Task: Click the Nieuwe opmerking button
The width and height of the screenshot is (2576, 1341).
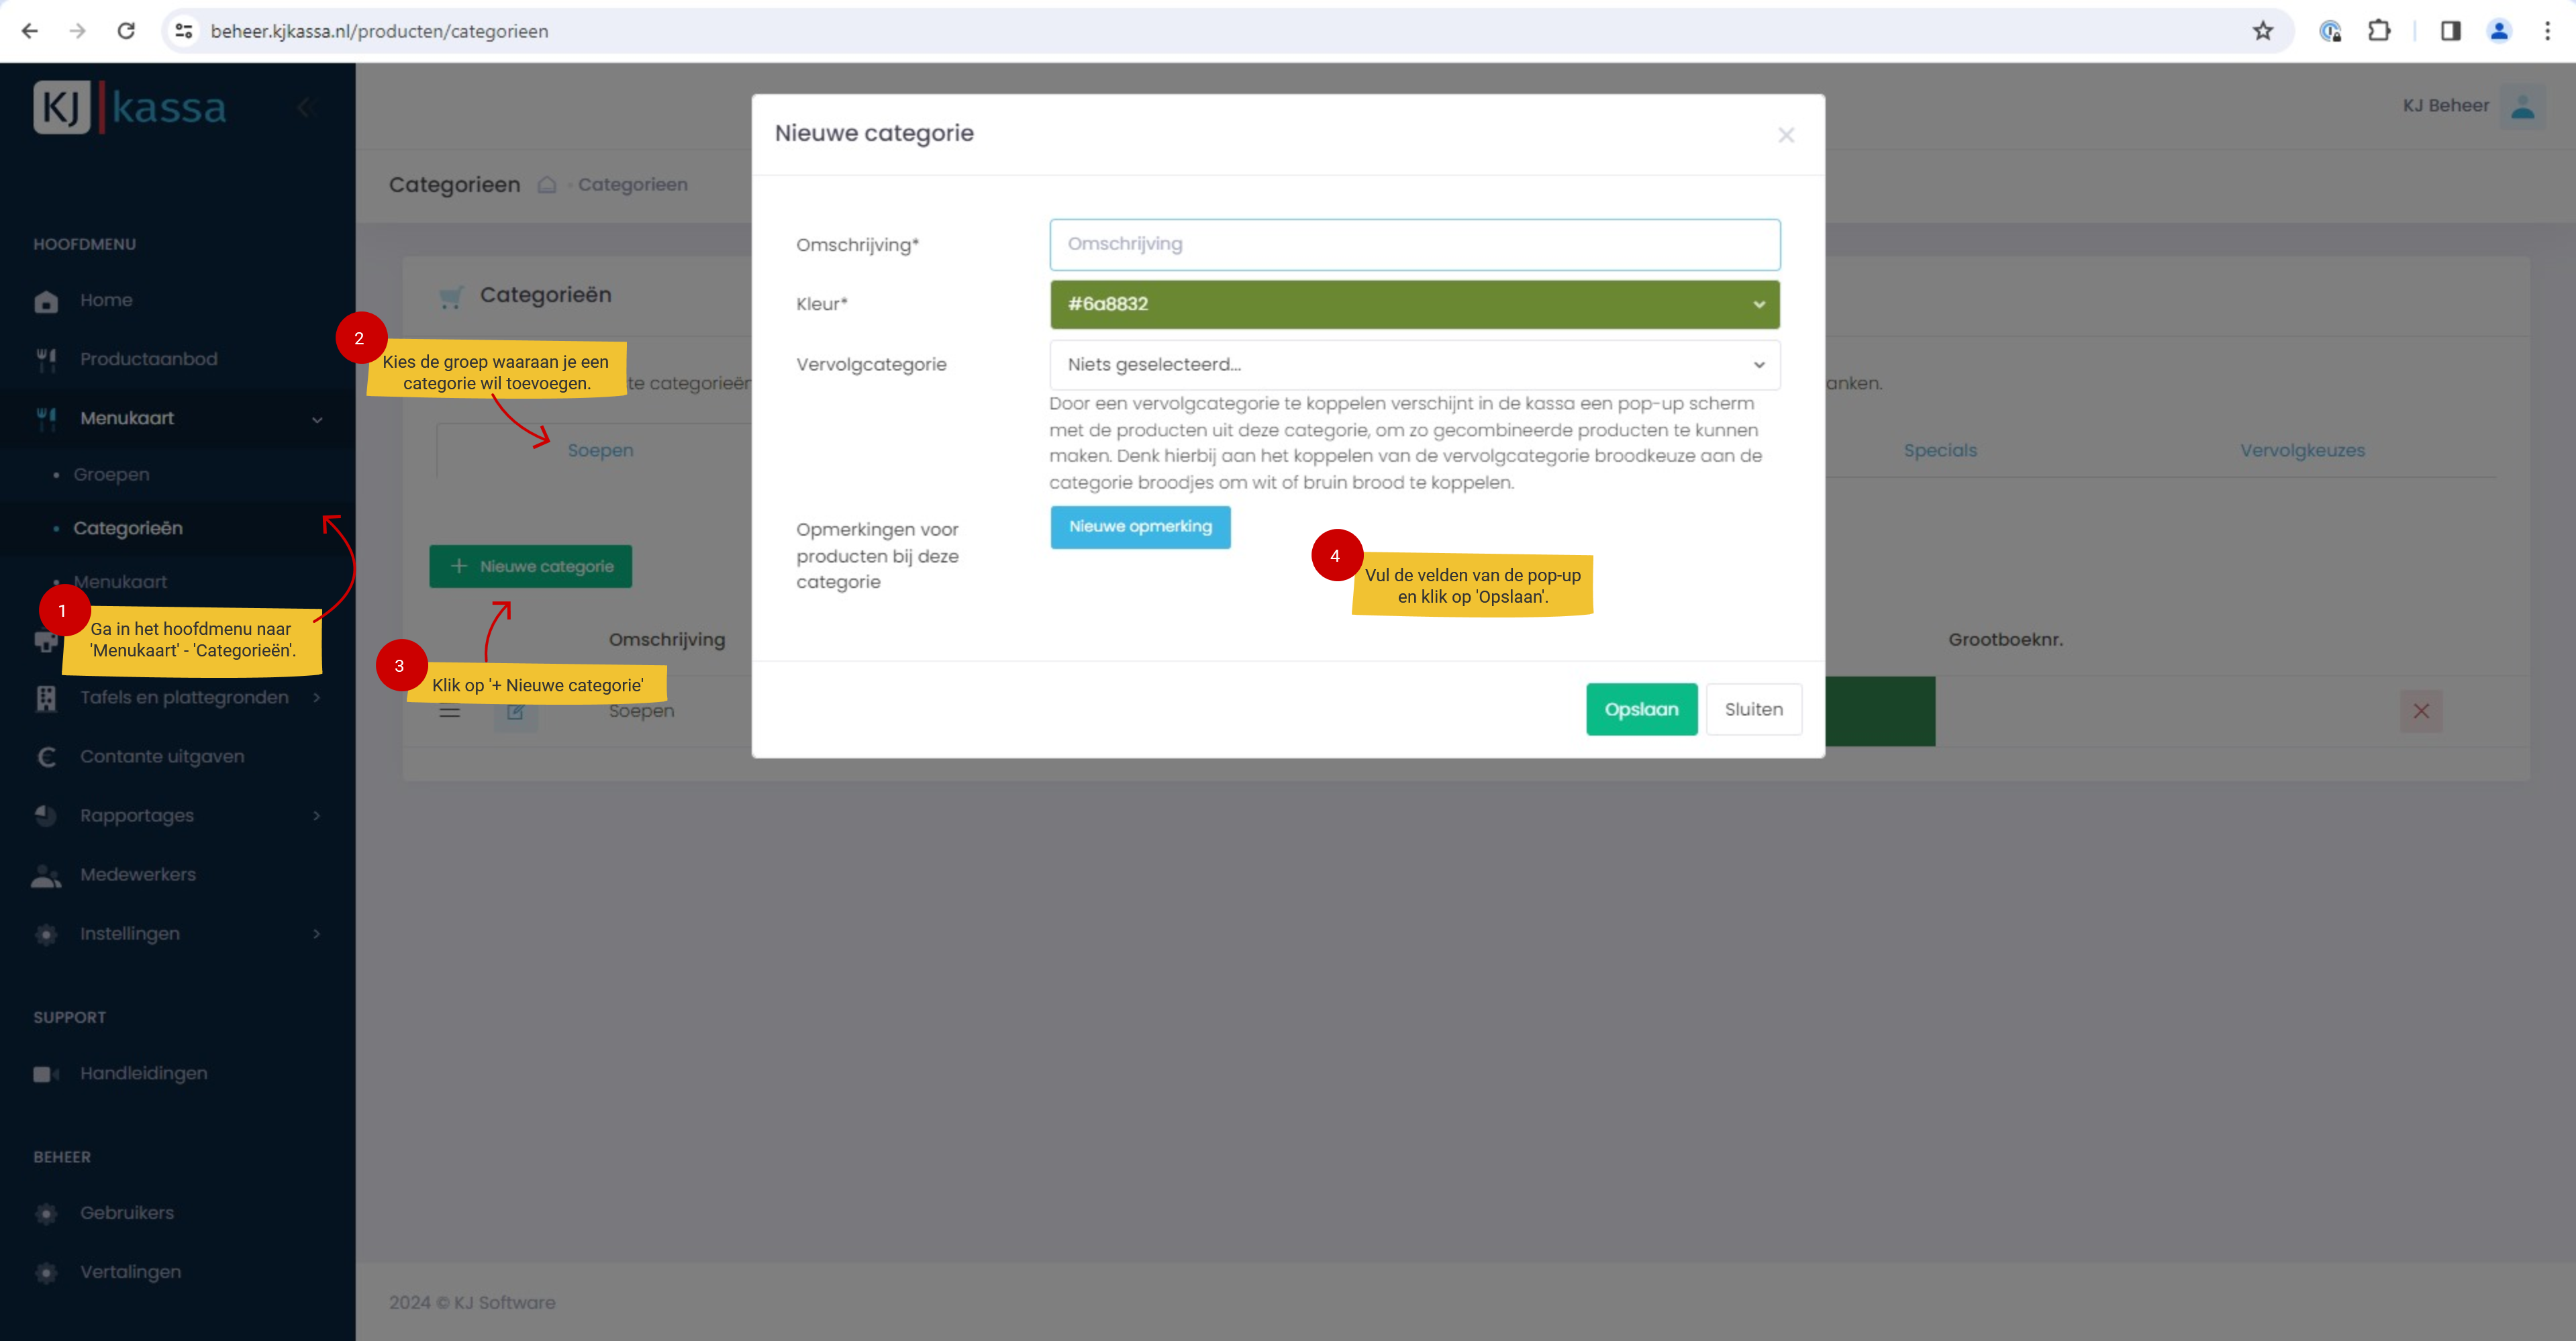Action: [x=1140, y=527]
